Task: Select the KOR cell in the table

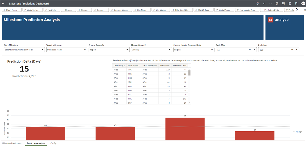Action: [134, 86]
